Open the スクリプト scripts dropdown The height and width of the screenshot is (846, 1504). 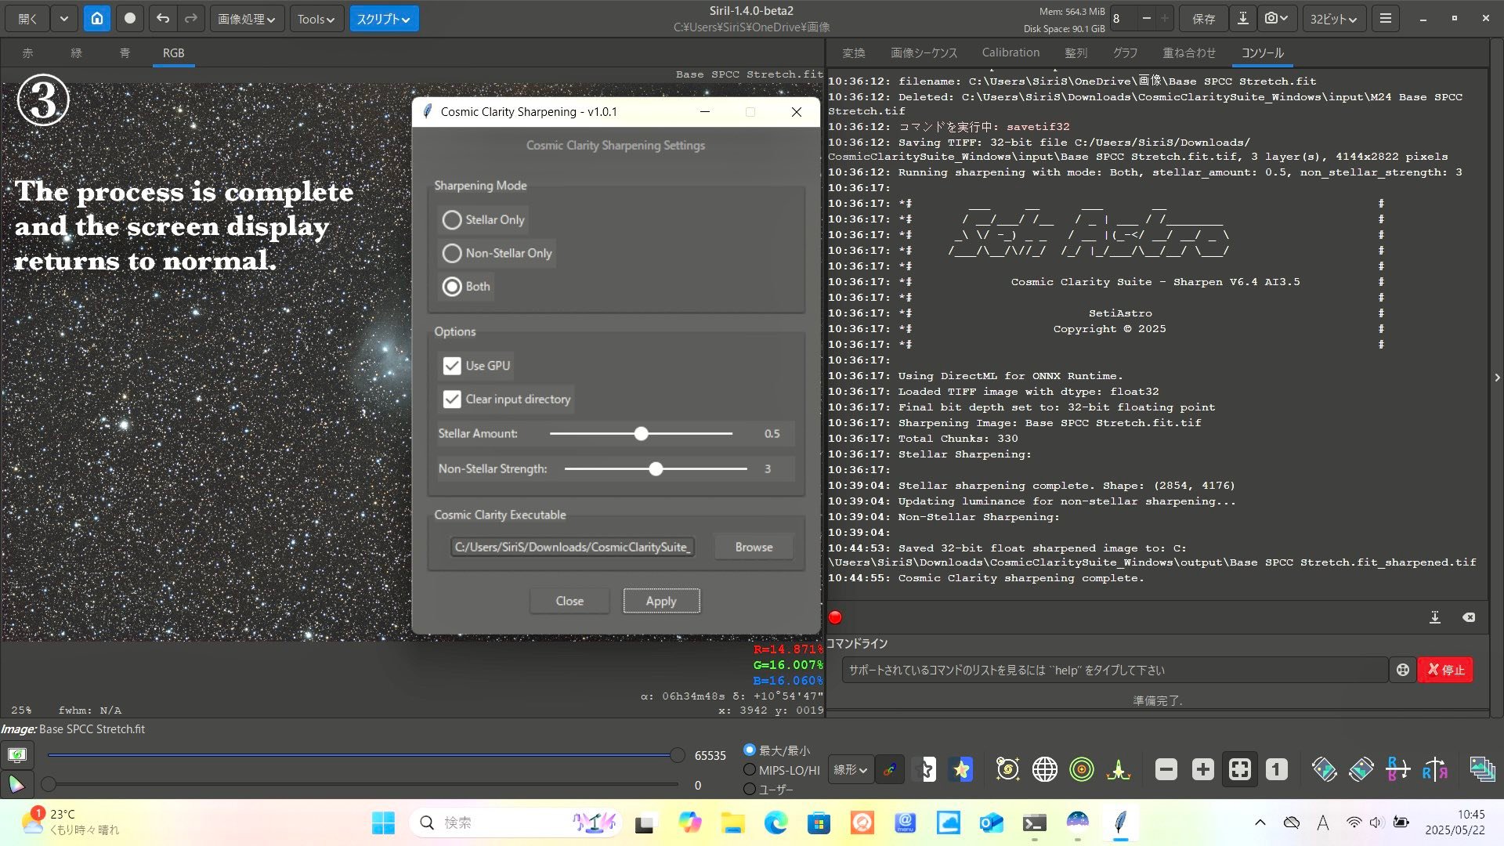pyautogui.click(x=383, y=19)
